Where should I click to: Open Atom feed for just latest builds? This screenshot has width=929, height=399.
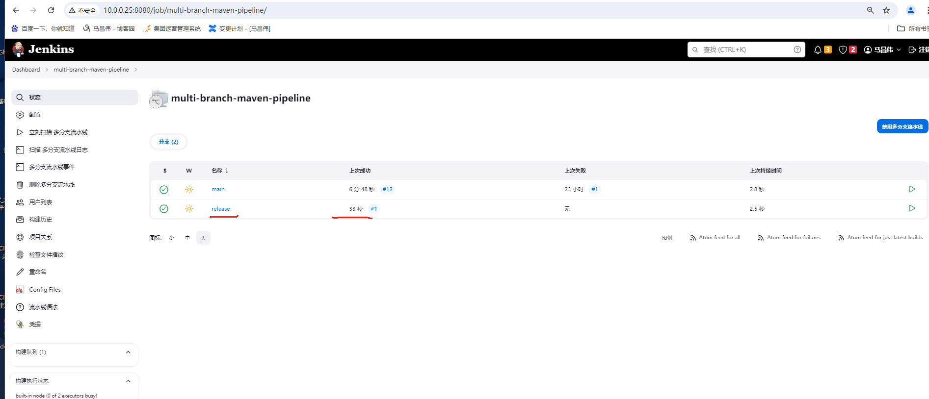pyautogui.click(x=880, y=238)
